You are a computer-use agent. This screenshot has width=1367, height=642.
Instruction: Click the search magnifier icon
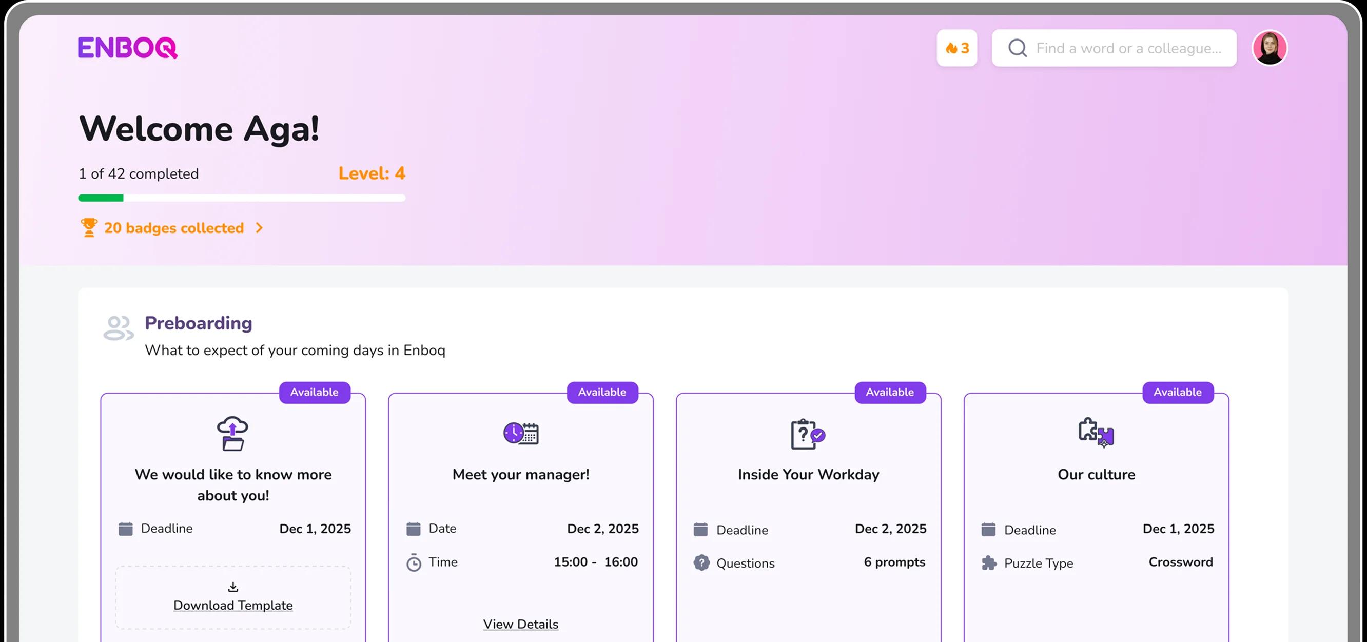[x=1017, y=48]
